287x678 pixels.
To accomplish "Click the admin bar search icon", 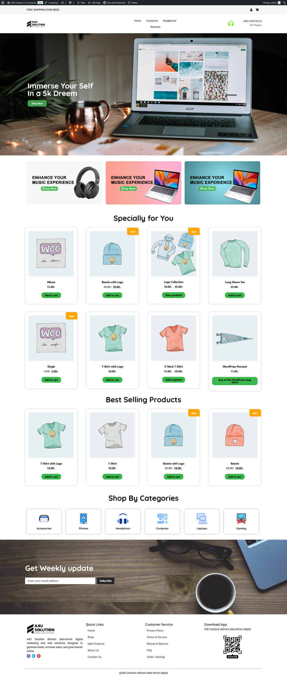I will [x=284, y=3].
